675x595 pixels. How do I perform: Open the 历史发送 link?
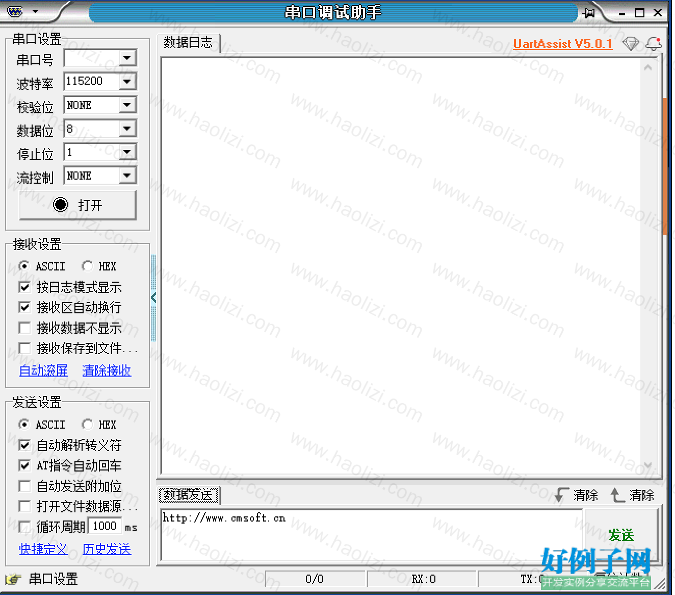107,549
